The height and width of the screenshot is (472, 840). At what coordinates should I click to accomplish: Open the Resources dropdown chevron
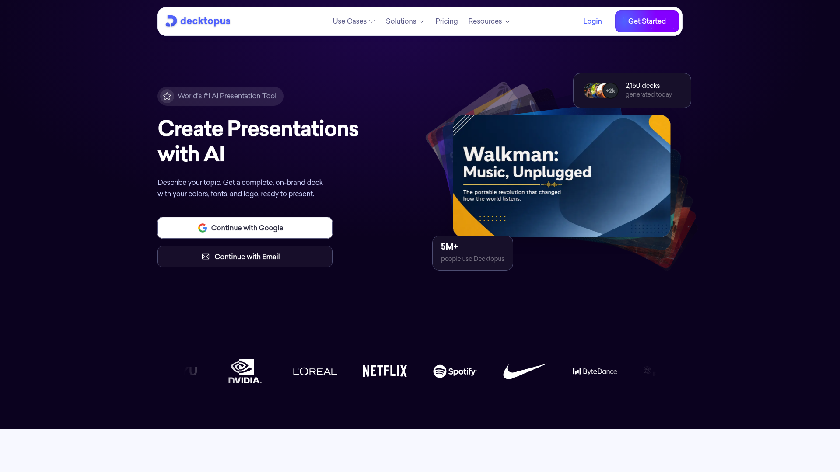click(x=507, y=21)
